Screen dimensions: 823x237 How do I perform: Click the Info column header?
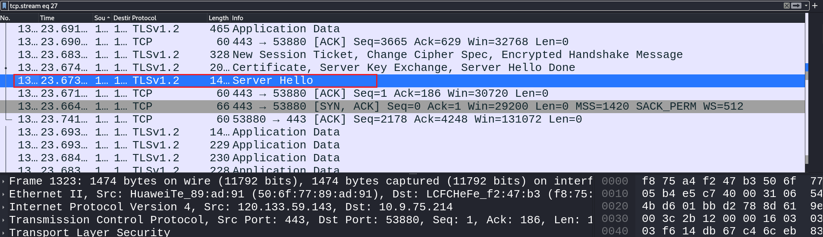(x=238, y=18)
